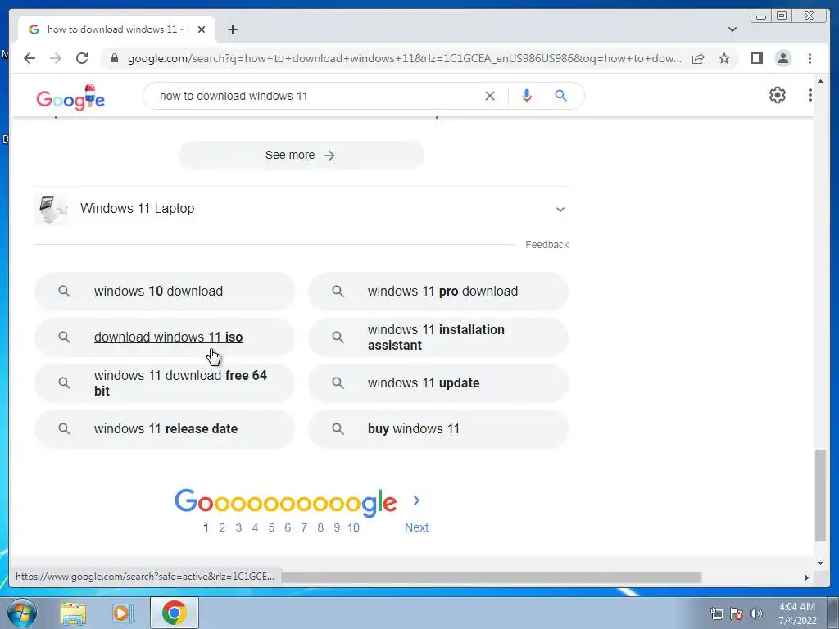Click the lock icon in the address bar
This screenshot has width=839, height=629.
pos(114,58)
